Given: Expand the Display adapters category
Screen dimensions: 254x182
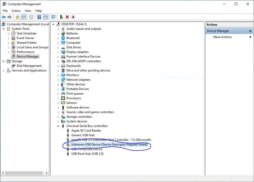Looking at the screenshot, I should tap(58, 52).
